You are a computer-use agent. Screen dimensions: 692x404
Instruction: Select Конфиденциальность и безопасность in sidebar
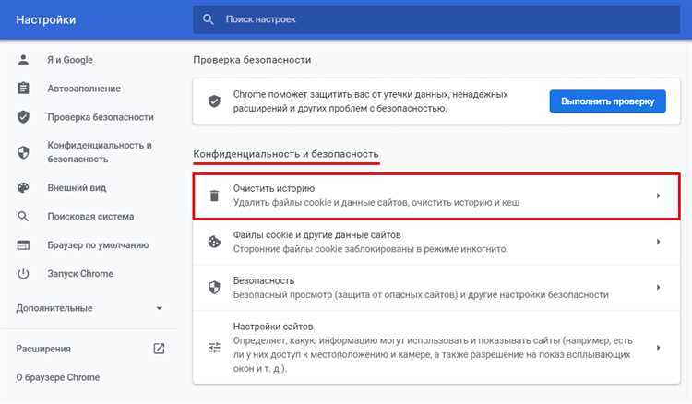click(x=100, y=152)
